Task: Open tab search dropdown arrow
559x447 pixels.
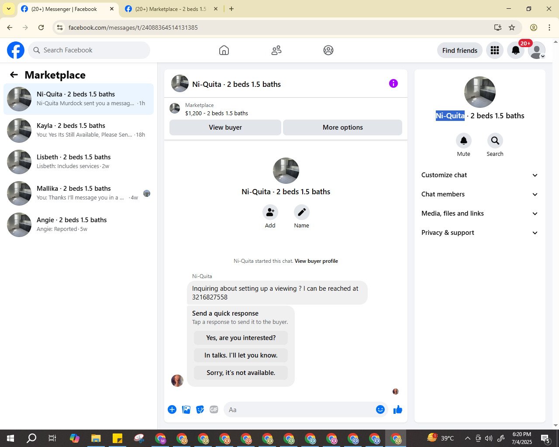Action: 9,9
